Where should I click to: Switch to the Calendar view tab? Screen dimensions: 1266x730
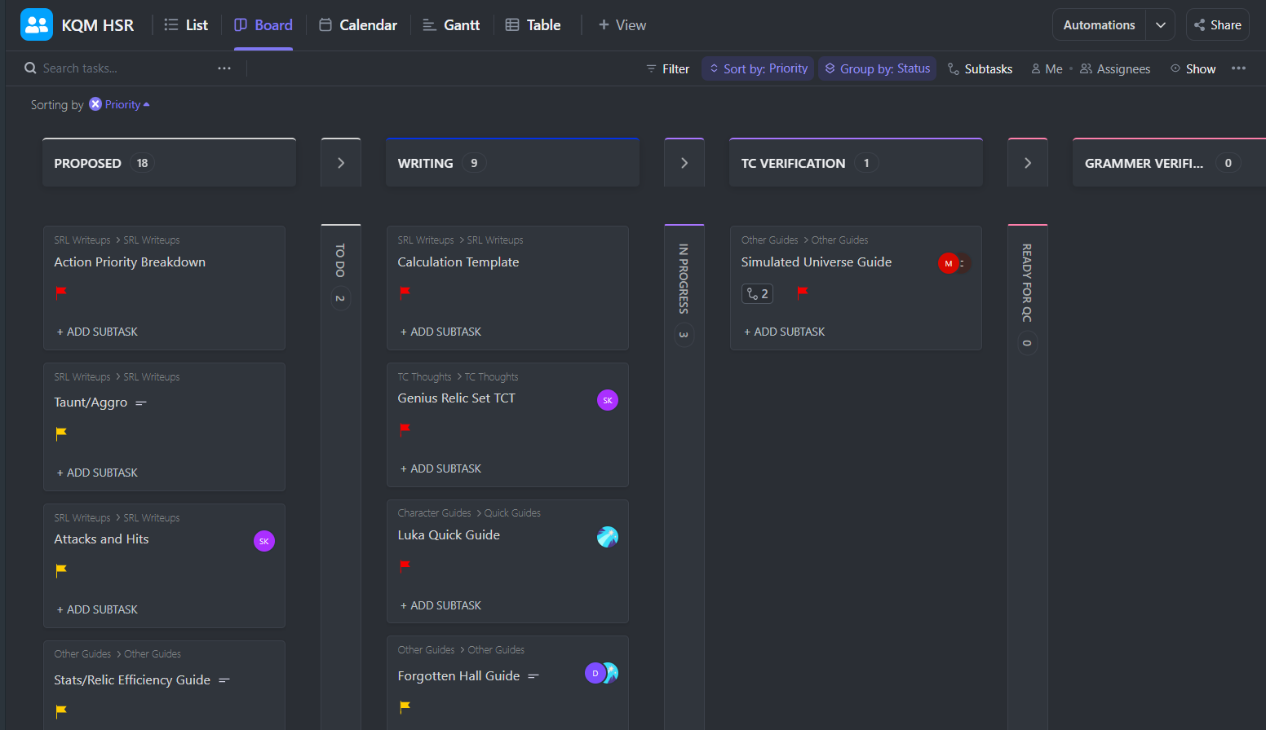click(x=357, y=24)
